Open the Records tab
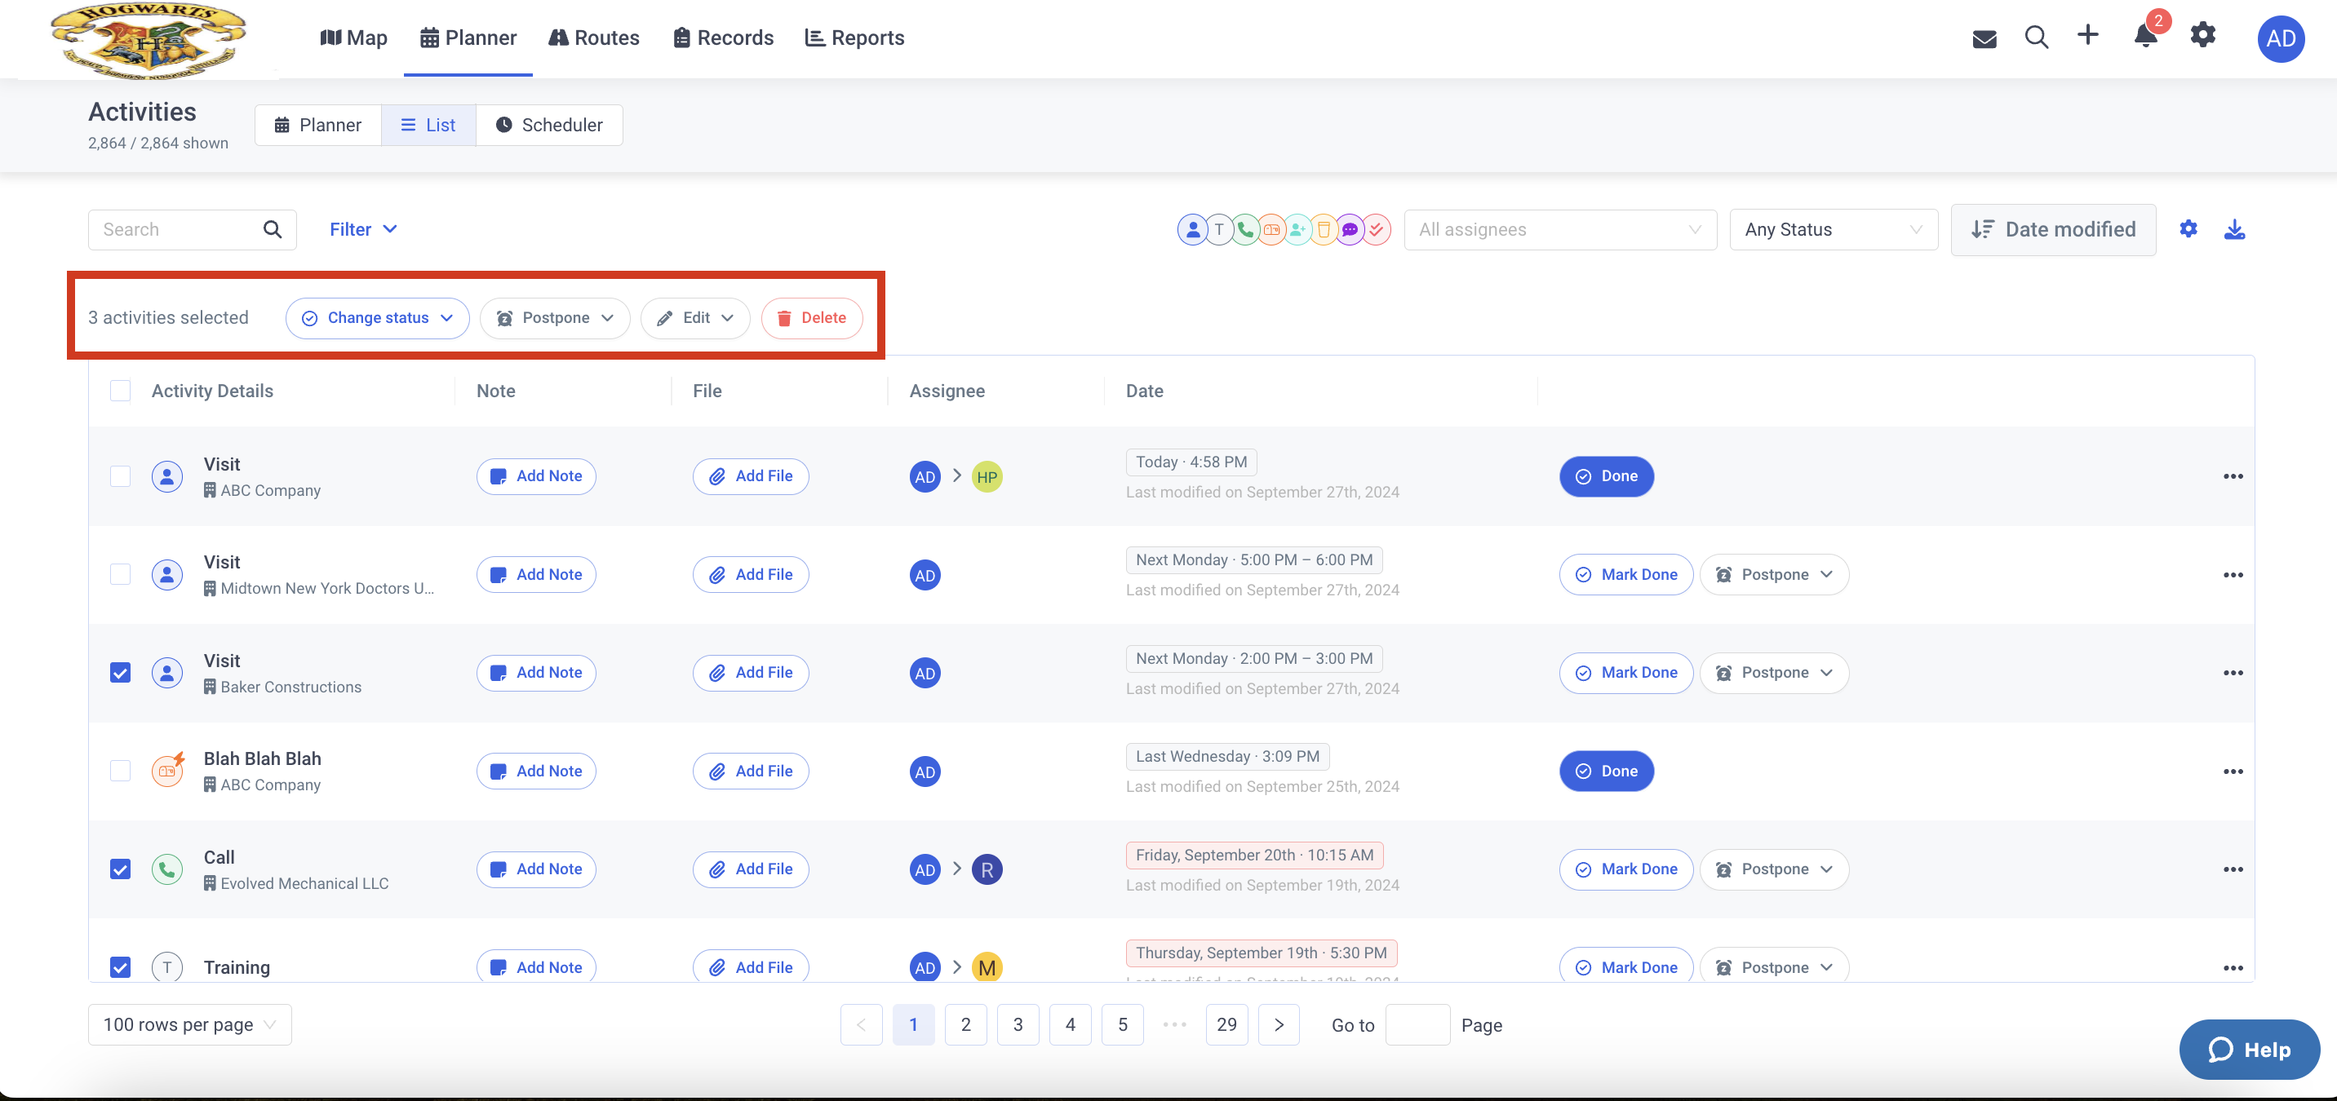The height and width of the screenshot is (1101, 2337). (x=723, y=38)
